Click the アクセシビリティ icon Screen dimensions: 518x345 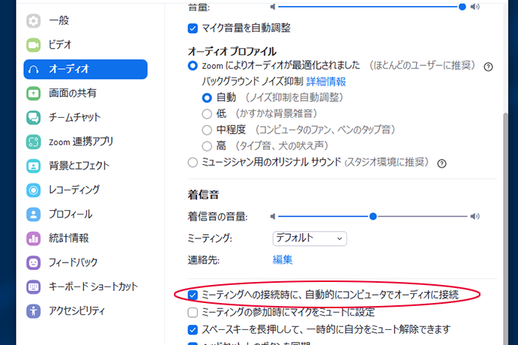tap(34, 311)
